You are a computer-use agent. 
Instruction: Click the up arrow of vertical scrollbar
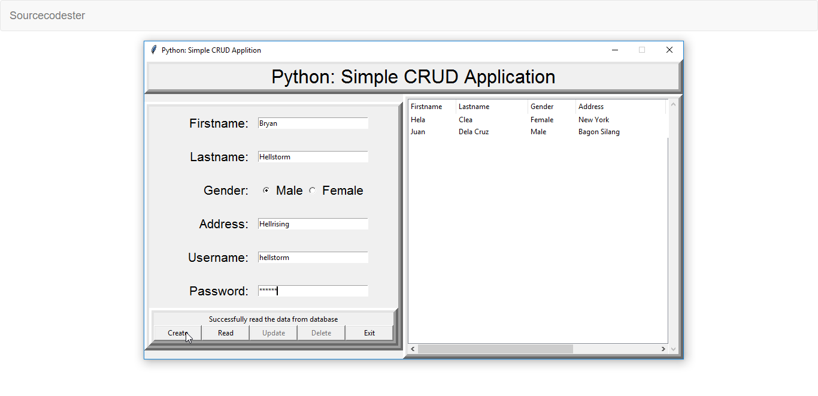point(673,103)
